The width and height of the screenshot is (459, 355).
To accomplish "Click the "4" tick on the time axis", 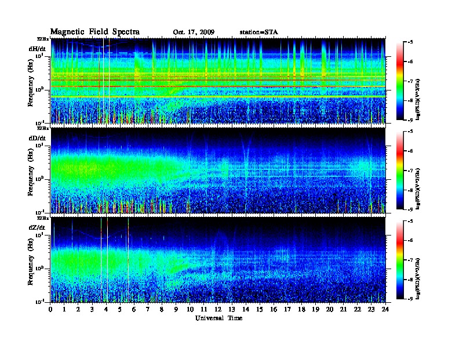I will [x=106, y=309].
